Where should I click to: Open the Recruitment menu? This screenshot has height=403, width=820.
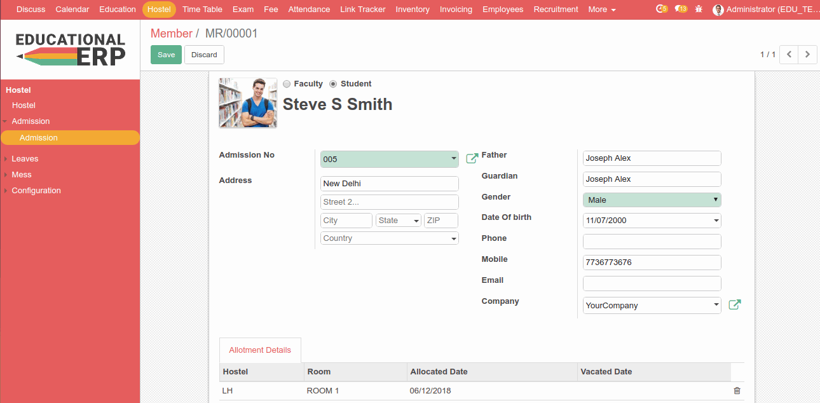pos(556,10)
